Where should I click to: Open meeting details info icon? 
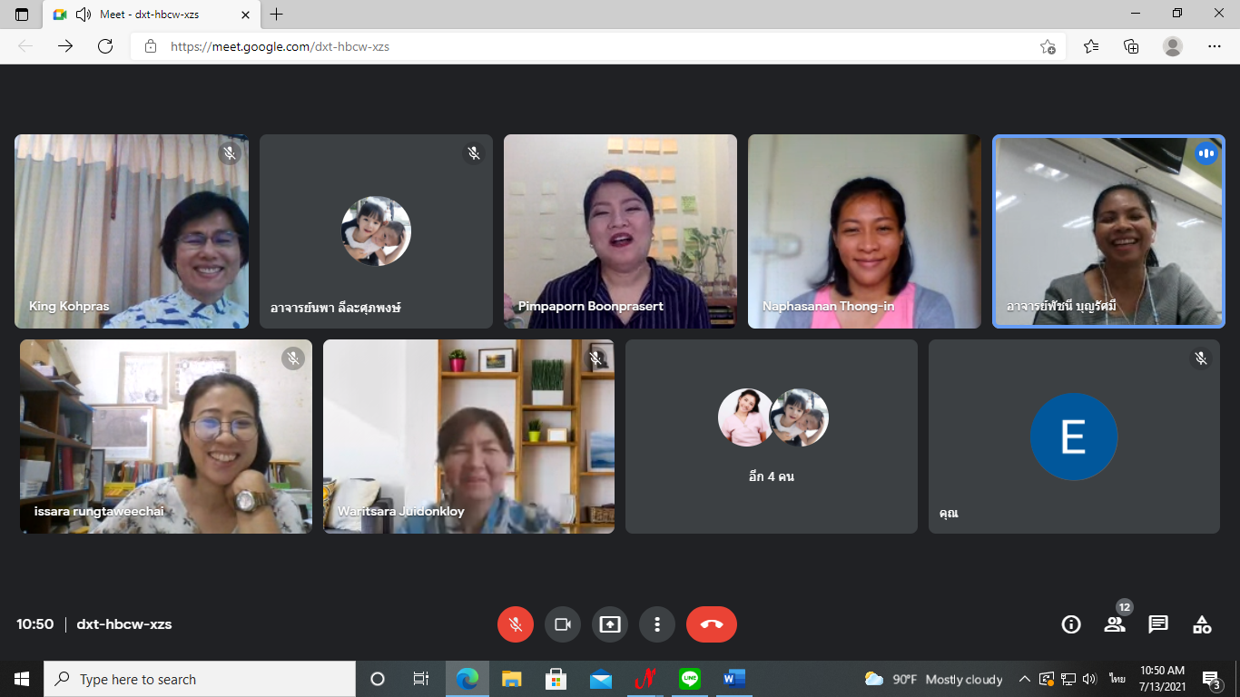pos(1071,624)
